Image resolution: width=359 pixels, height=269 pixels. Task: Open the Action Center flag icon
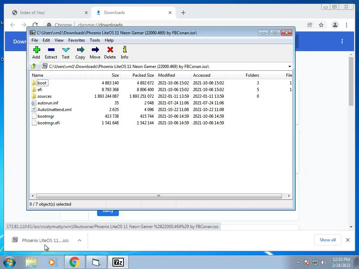click(x=307, y=262)
